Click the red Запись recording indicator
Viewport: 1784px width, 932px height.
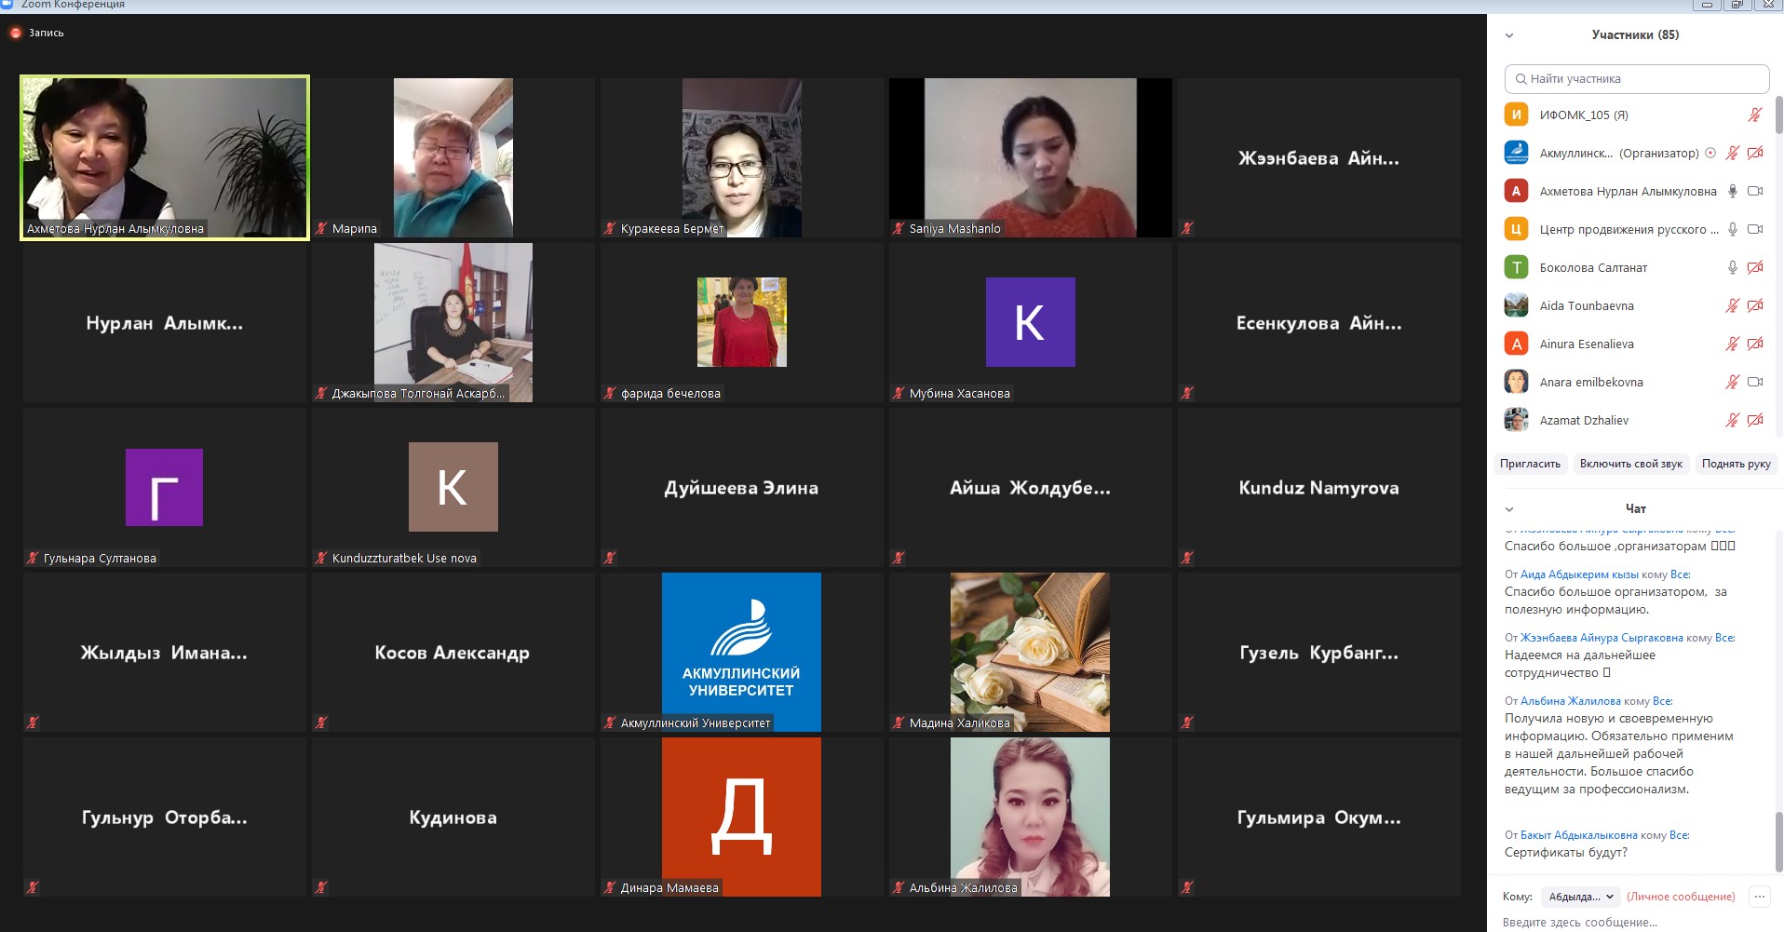(x=16, y=33)
